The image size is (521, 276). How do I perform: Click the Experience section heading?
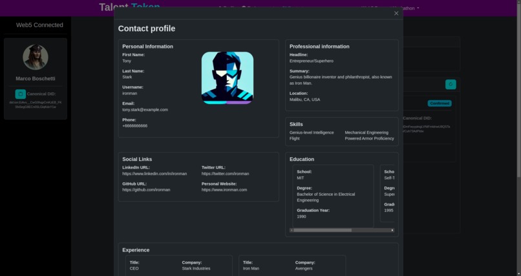pos(136,250)
